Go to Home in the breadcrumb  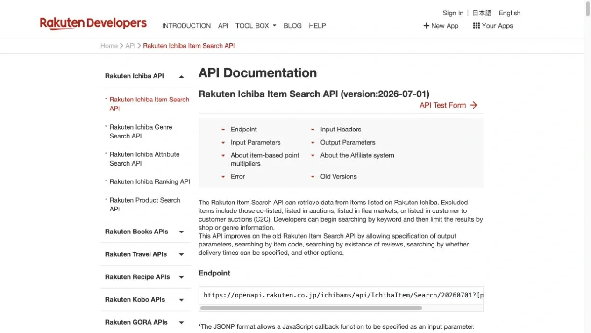click(x=109, y=46)
